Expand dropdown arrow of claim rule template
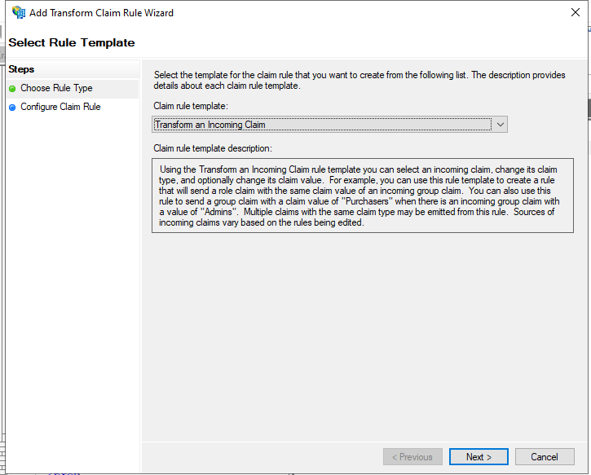The image size is (591, 475). pyautogui.click(x=501, y=125)
